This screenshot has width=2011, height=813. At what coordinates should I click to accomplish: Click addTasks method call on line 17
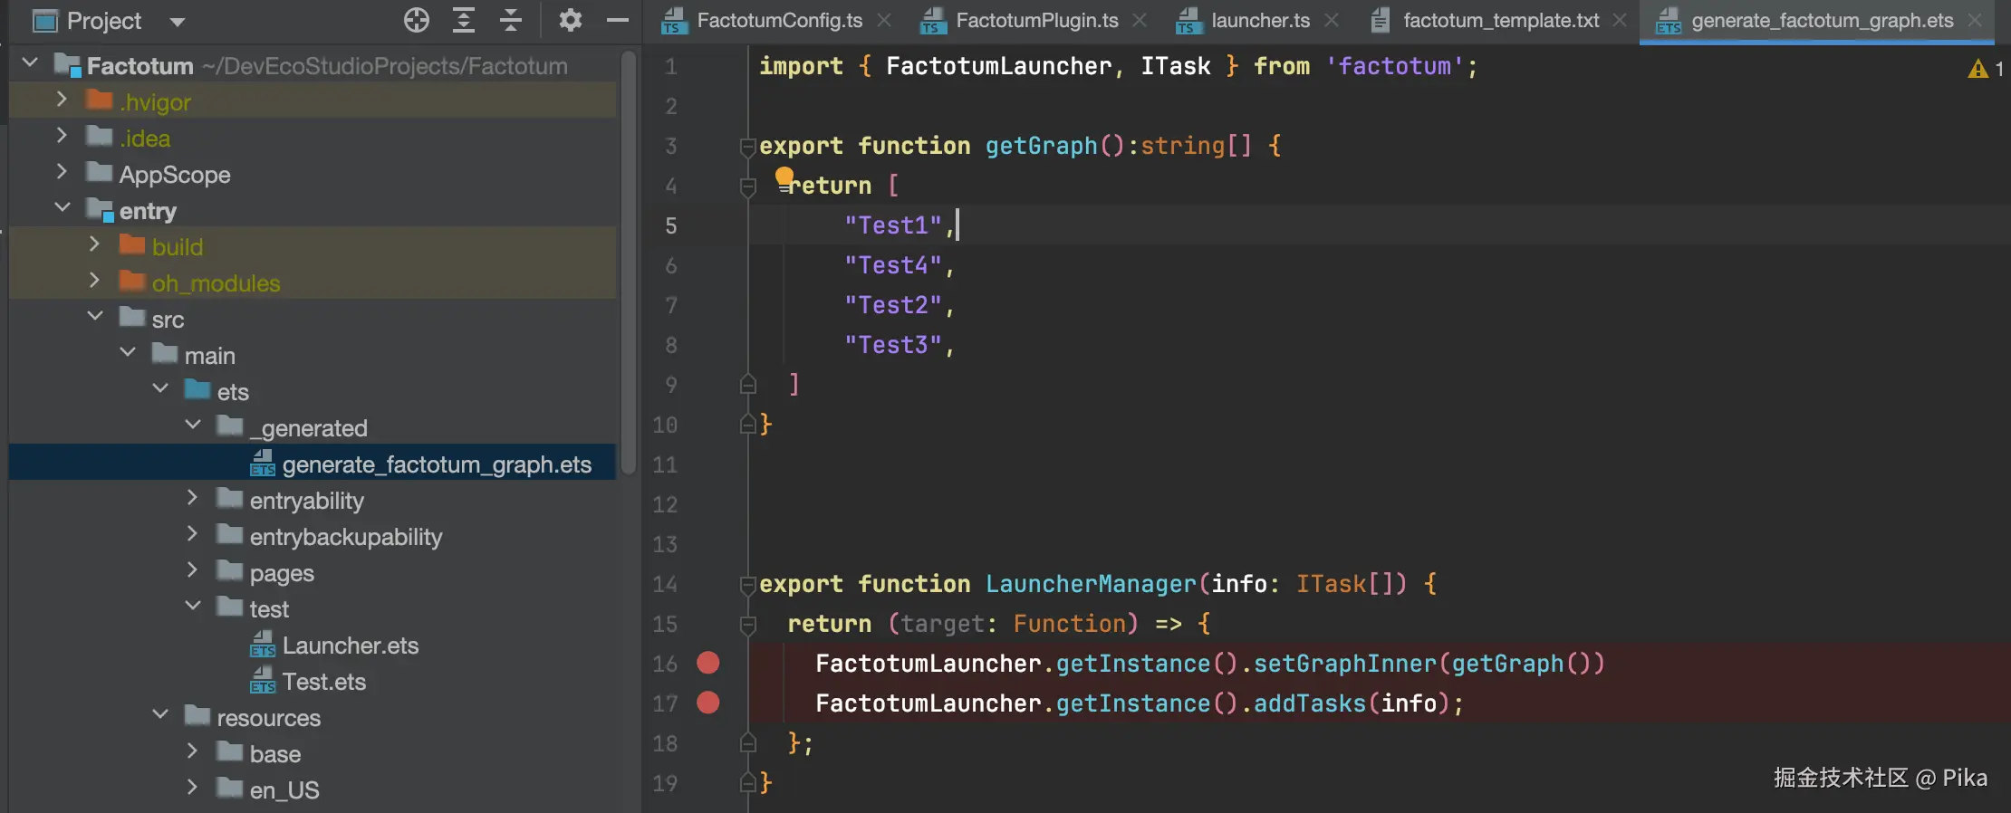pyautogui.click(x=1310, y=703)
